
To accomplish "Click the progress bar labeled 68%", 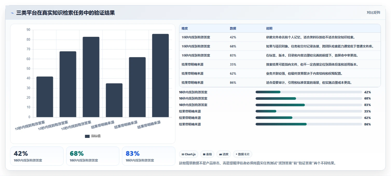I will 309,98.
